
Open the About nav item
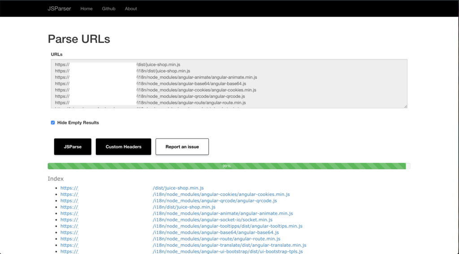131,9
